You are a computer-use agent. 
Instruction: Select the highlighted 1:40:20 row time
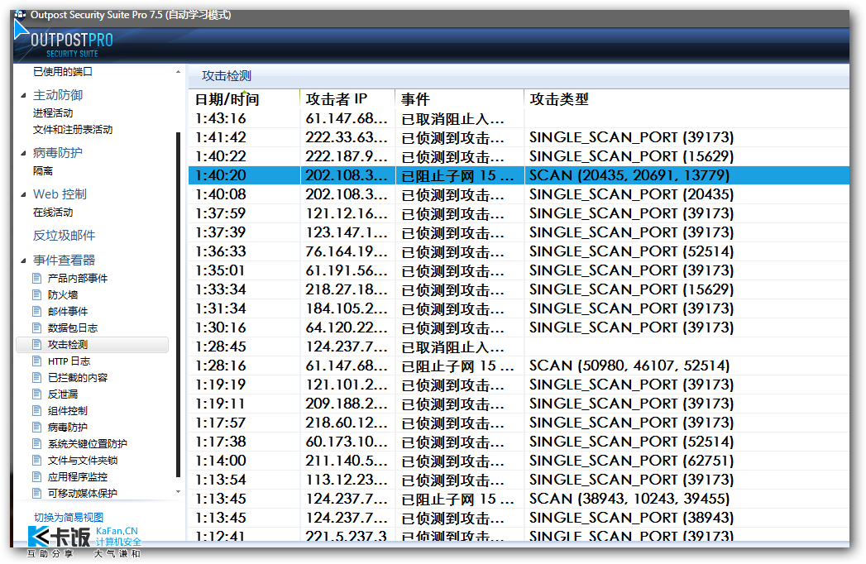[x=221, y=175]
